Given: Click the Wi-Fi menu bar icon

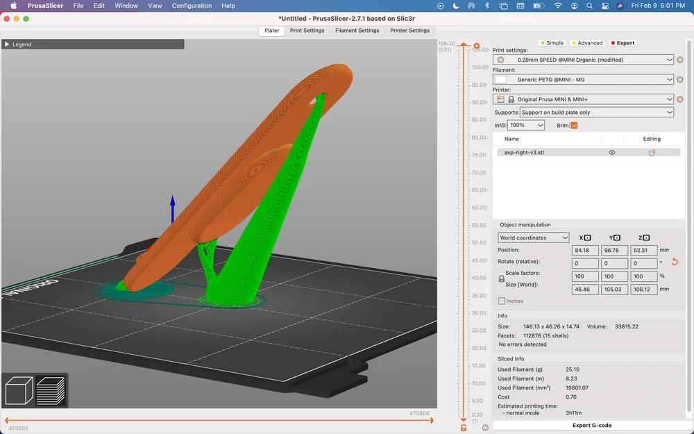Looking at the screenshot, I should 558,6.
